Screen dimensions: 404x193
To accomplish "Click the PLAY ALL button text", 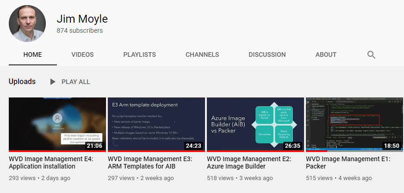I will pos(76,82).
